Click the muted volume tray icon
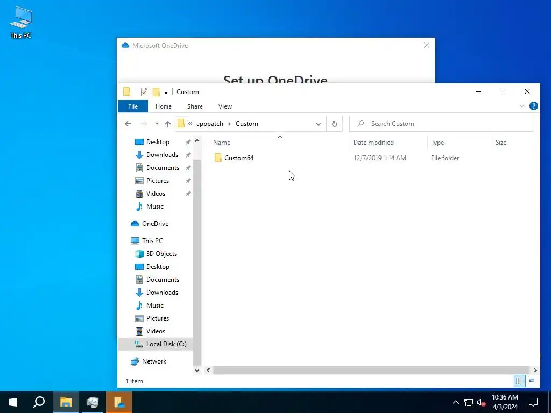Image resolution: width=551 pixels, height=413 pixels. [x=482, y=402]
